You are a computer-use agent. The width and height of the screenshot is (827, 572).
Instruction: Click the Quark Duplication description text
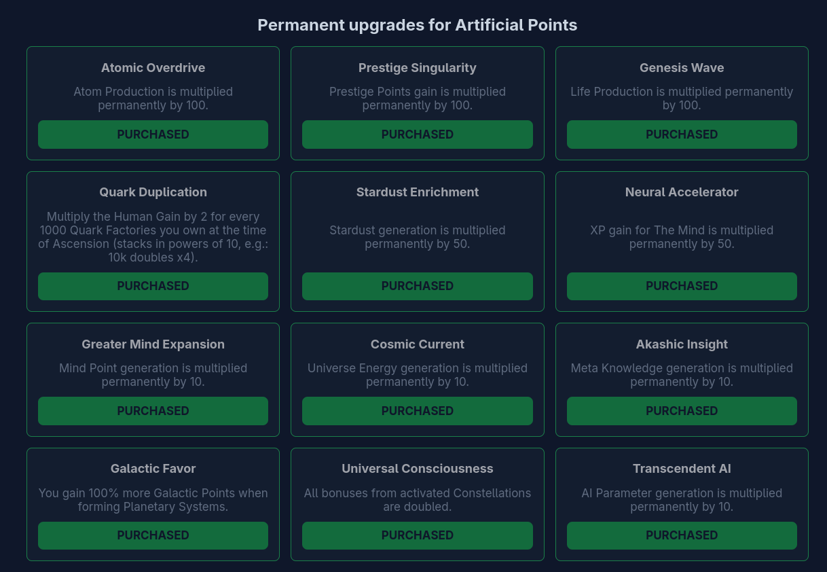click(153, 237)
